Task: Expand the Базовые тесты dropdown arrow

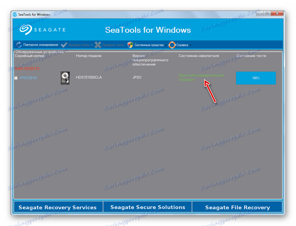Action: coord(92,45)
